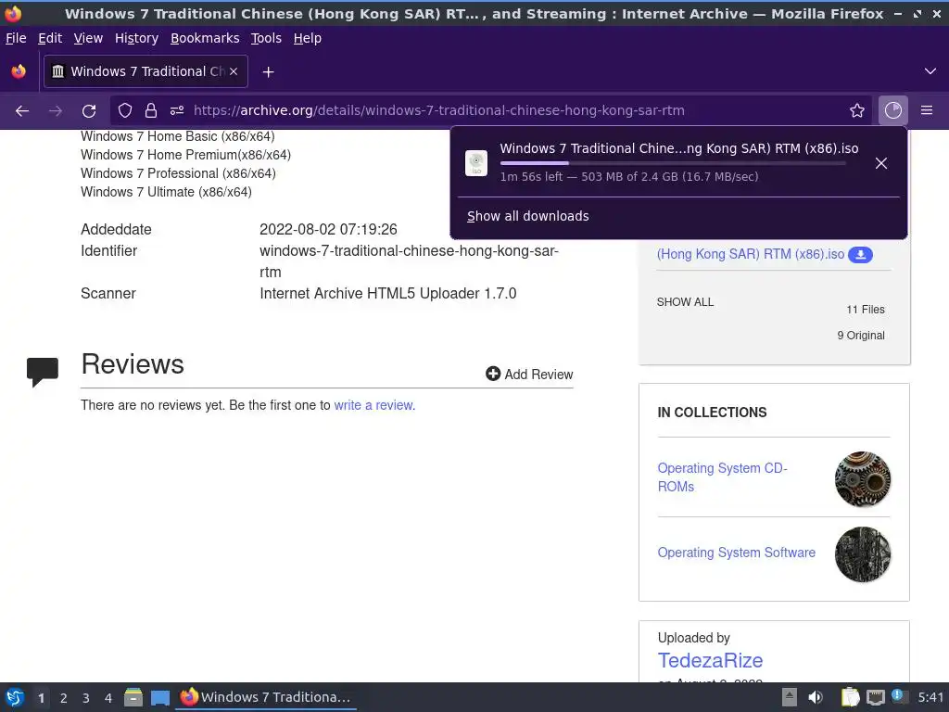
Task: Open the History menu
Action: click(137, 38)
